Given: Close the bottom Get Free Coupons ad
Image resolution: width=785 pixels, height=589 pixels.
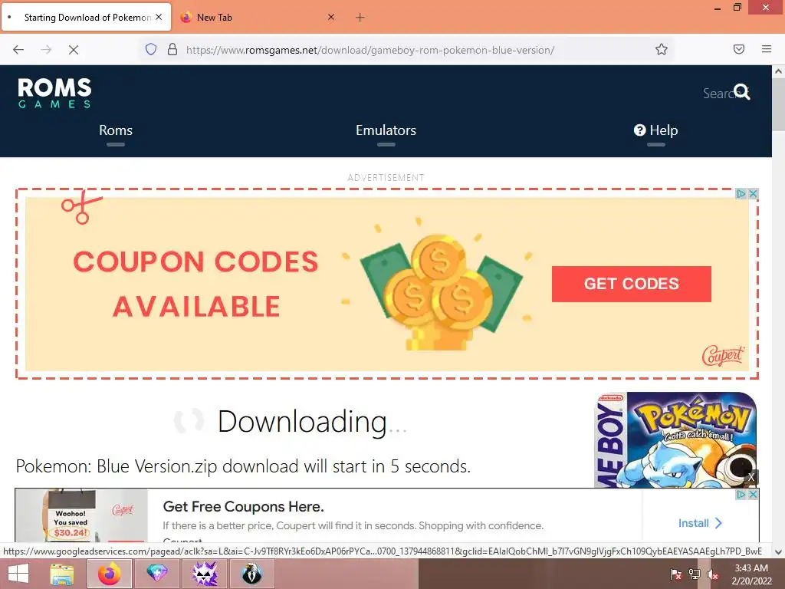Looking at the screenshot, I should (753, 495).
